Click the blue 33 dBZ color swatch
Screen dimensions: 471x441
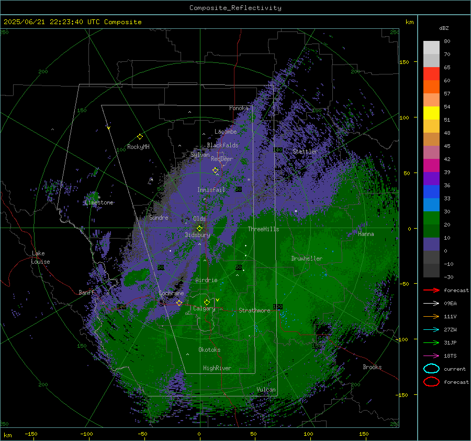click(x=431, y=192)
